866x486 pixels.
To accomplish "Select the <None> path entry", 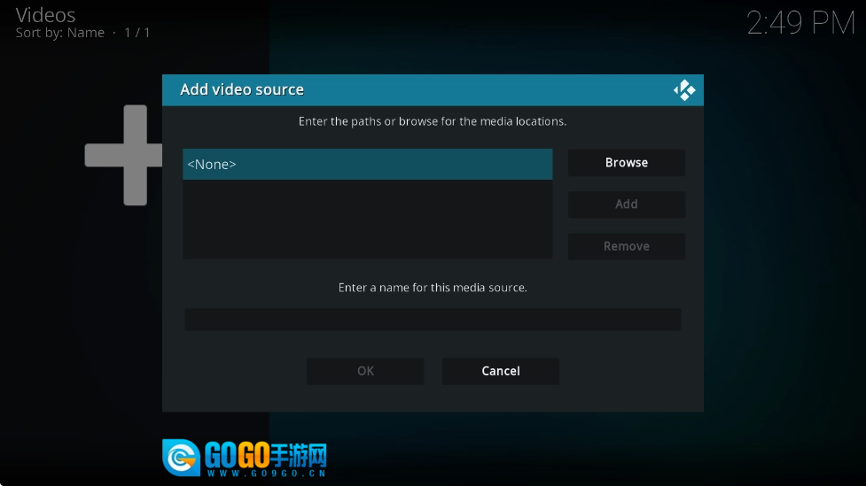I will [367, 165].
